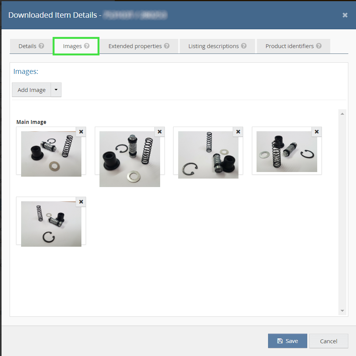Image resolution: width=356 pixels, height=356 pixels.
Task: Remove the third product image via X
Action: click(x=238, y=132)
